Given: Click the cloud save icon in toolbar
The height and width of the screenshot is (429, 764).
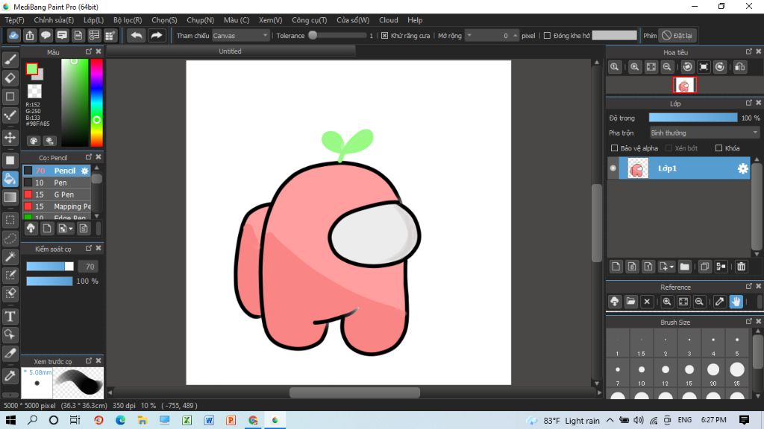Looking at the screenshot, I should 13,36.
